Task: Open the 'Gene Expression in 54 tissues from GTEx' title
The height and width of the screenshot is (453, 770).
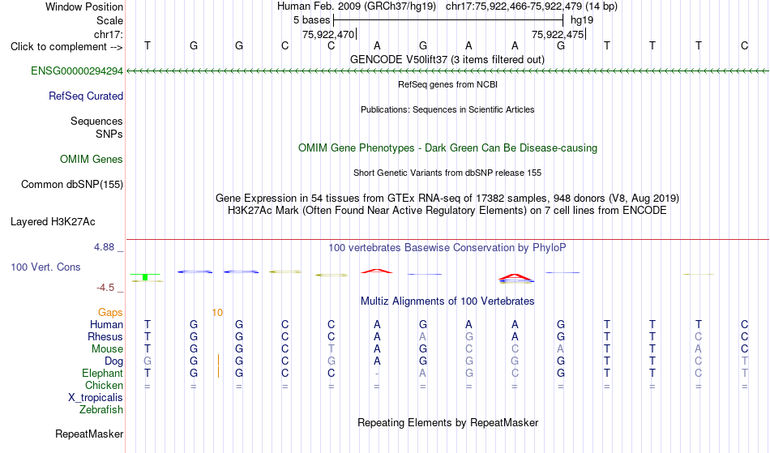Action: [447, 199]
